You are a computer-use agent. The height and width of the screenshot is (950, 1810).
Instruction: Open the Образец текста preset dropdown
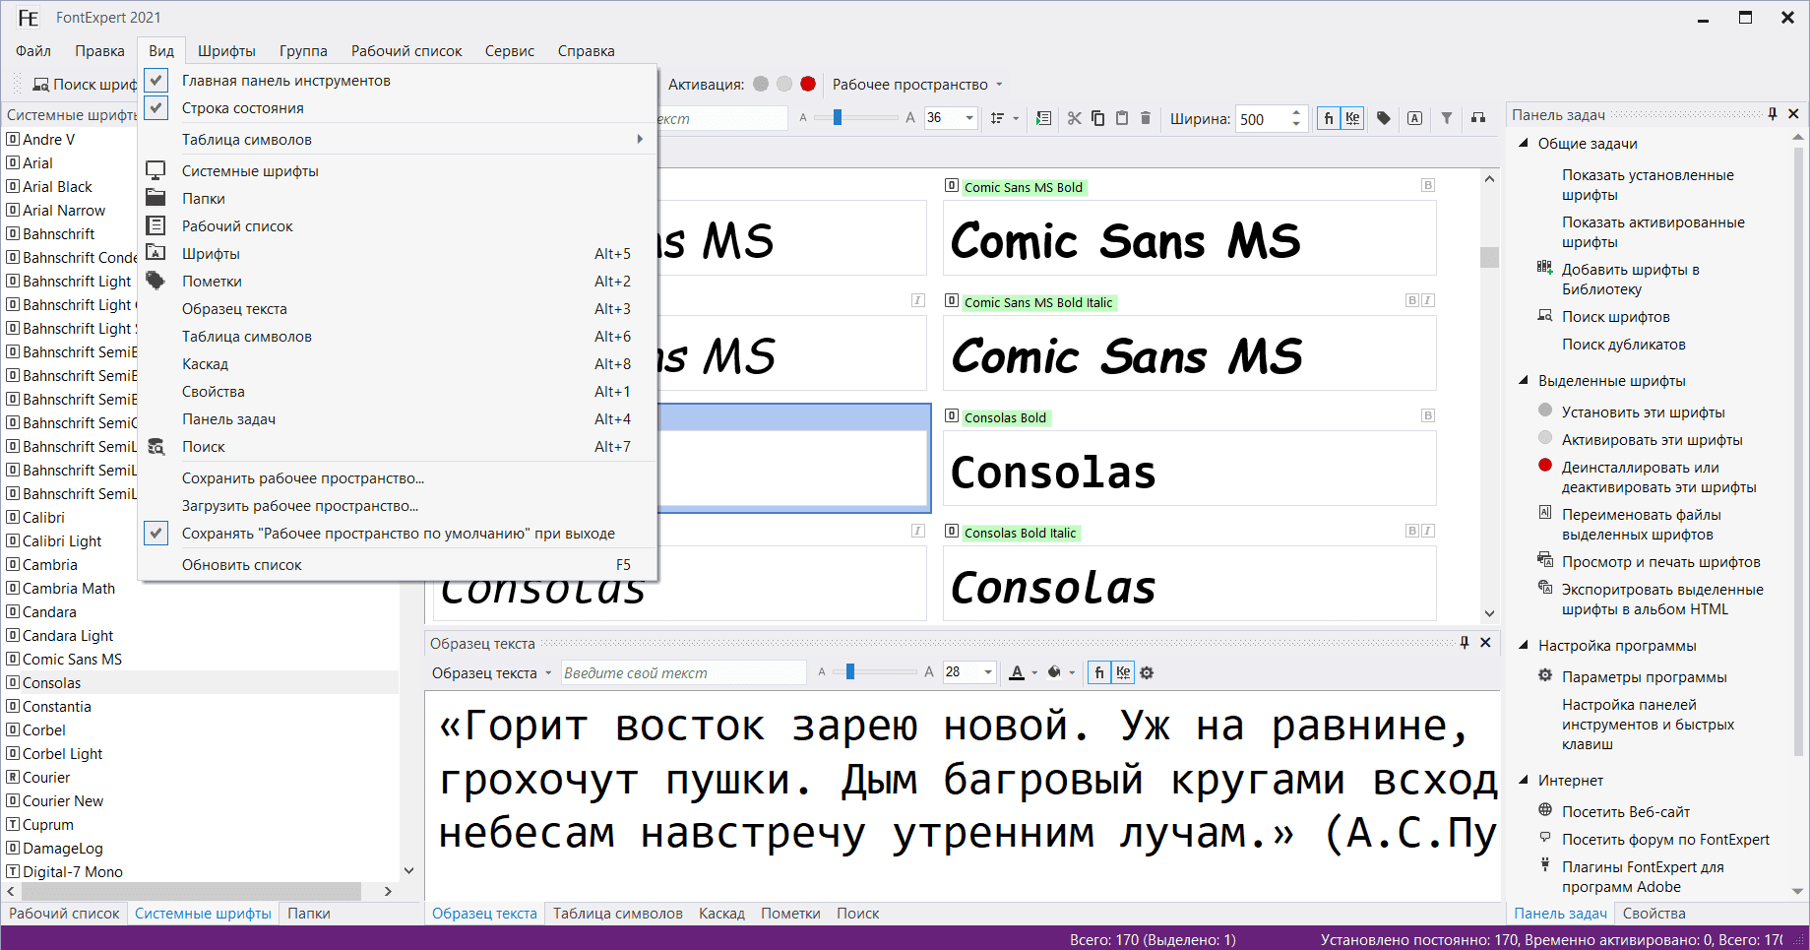tap(492, 673)
